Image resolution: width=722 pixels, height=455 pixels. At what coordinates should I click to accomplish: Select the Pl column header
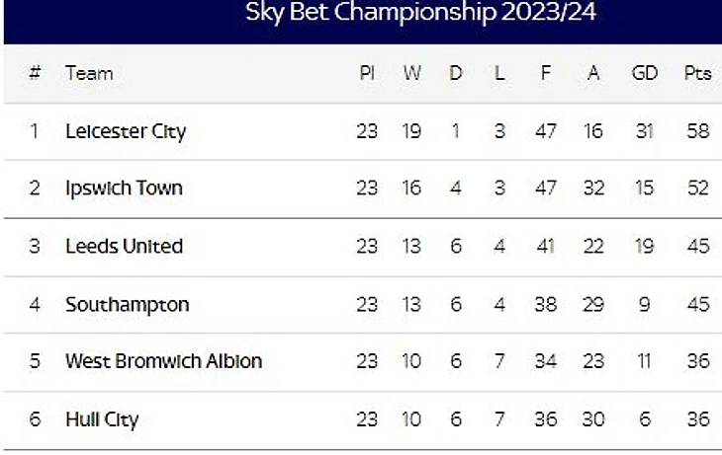pos(367,74)
